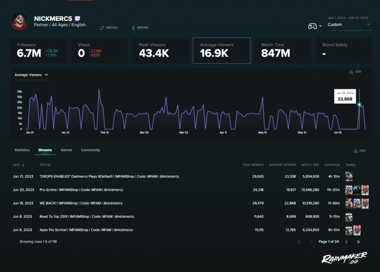380x272 pixels.
Task: Select the Views stat card
Action: pos(99,50)
